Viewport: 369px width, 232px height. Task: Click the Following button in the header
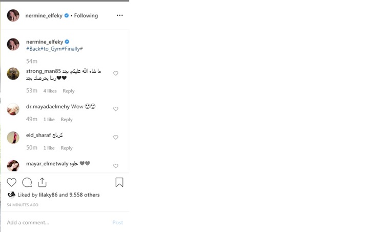click(x=86, y=15)
